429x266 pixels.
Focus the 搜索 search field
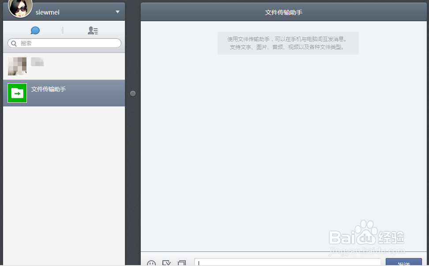pyautogui.click(x=64, y=44)
